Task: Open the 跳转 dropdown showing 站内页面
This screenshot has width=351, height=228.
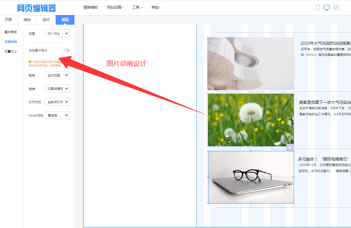Action: [x=57, y=75]
